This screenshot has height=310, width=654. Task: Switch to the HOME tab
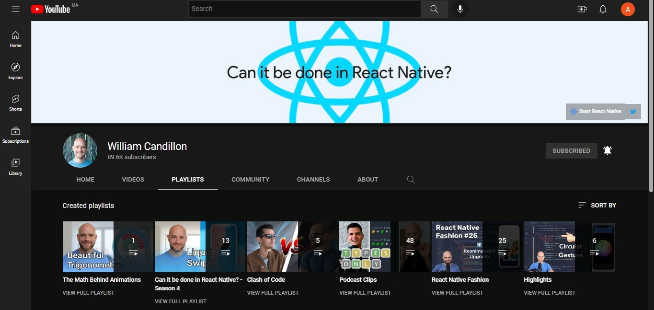coord(85,180)
